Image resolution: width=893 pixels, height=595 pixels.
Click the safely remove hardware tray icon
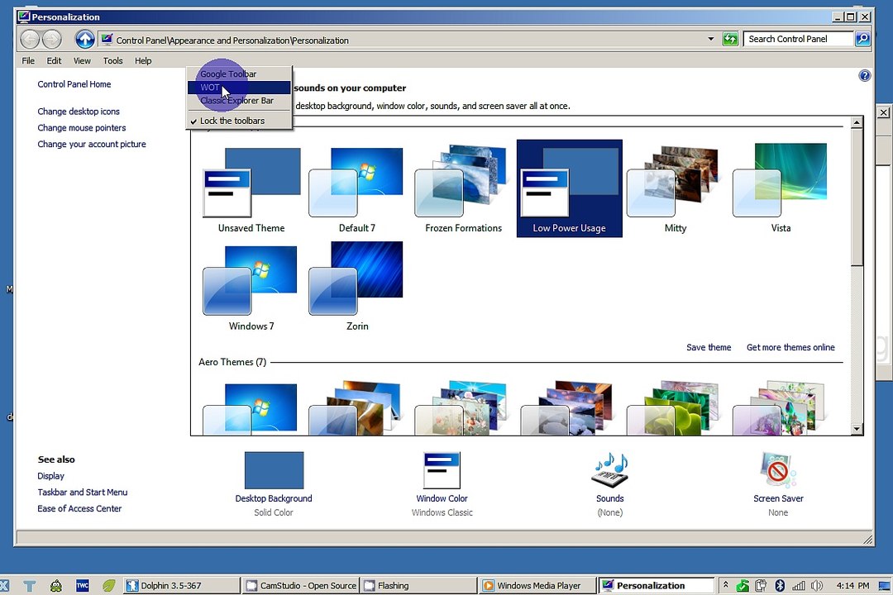762,585
